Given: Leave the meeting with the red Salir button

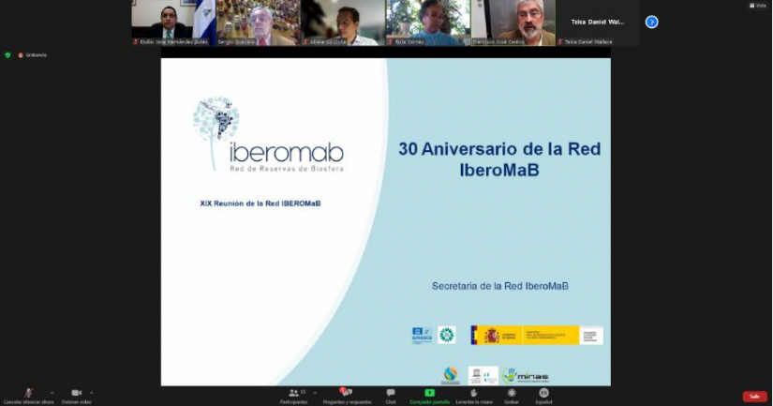Looking at the screenshot, I should (x=755, y=396).
